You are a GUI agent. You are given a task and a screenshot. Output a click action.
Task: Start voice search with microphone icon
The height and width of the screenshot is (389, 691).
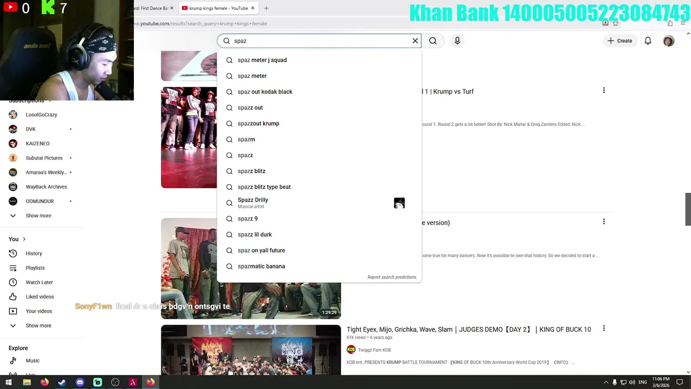(457, 41)
